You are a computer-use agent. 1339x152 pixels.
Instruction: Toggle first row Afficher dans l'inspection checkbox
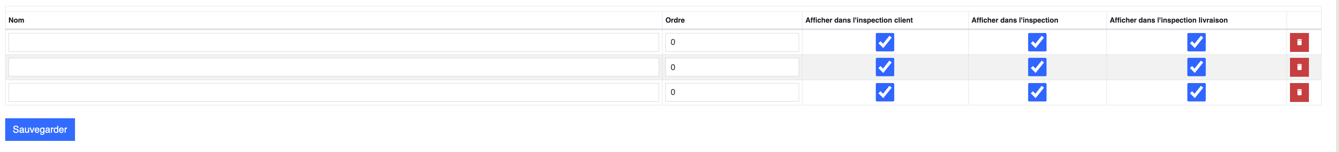coord(1037,42)
